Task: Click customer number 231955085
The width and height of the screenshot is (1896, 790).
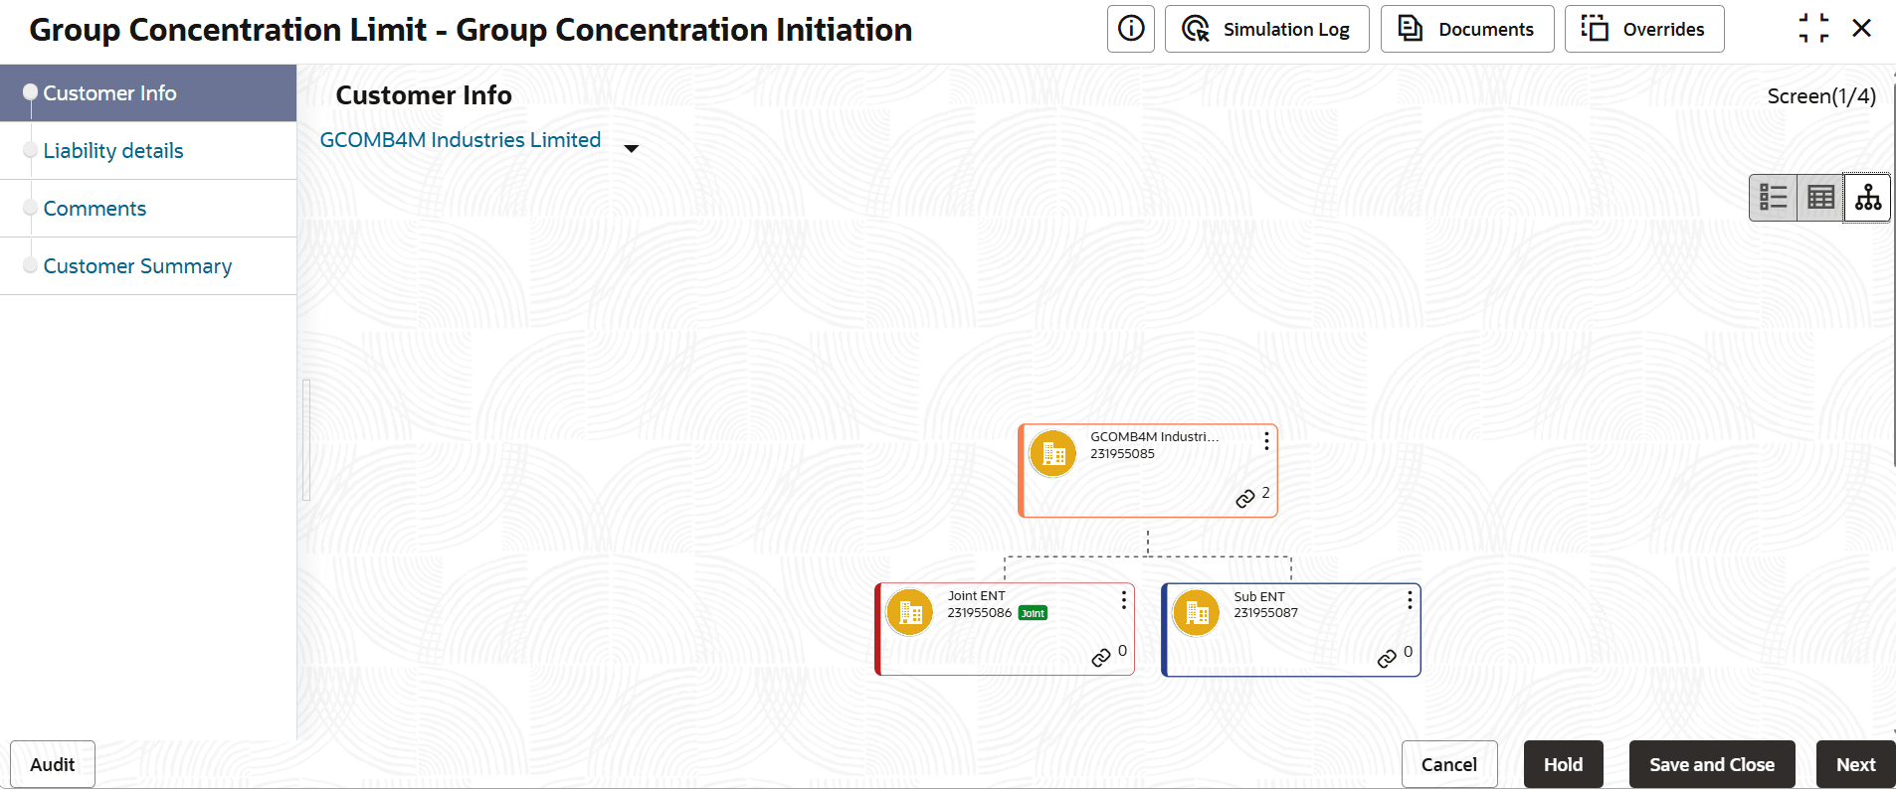Action: pos(1122,454)
